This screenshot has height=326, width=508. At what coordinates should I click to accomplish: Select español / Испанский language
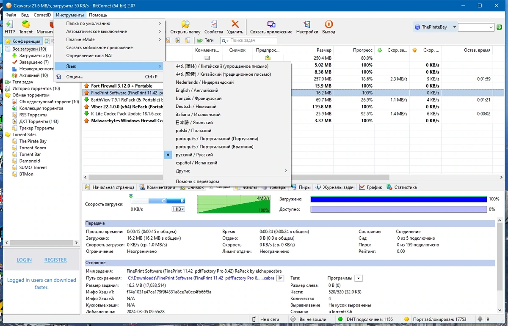pos(227,163)
